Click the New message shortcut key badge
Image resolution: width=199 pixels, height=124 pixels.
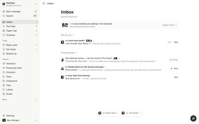(35, 11)
